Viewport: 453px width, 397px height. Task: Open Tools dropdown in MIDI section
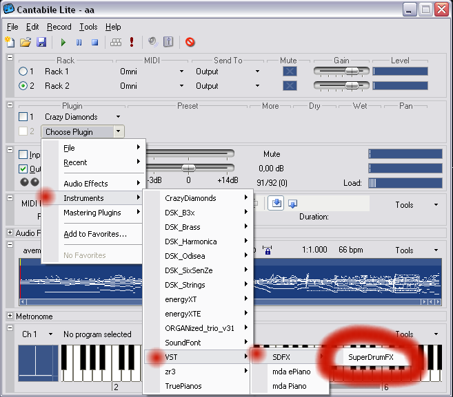[x=416, y=205]
